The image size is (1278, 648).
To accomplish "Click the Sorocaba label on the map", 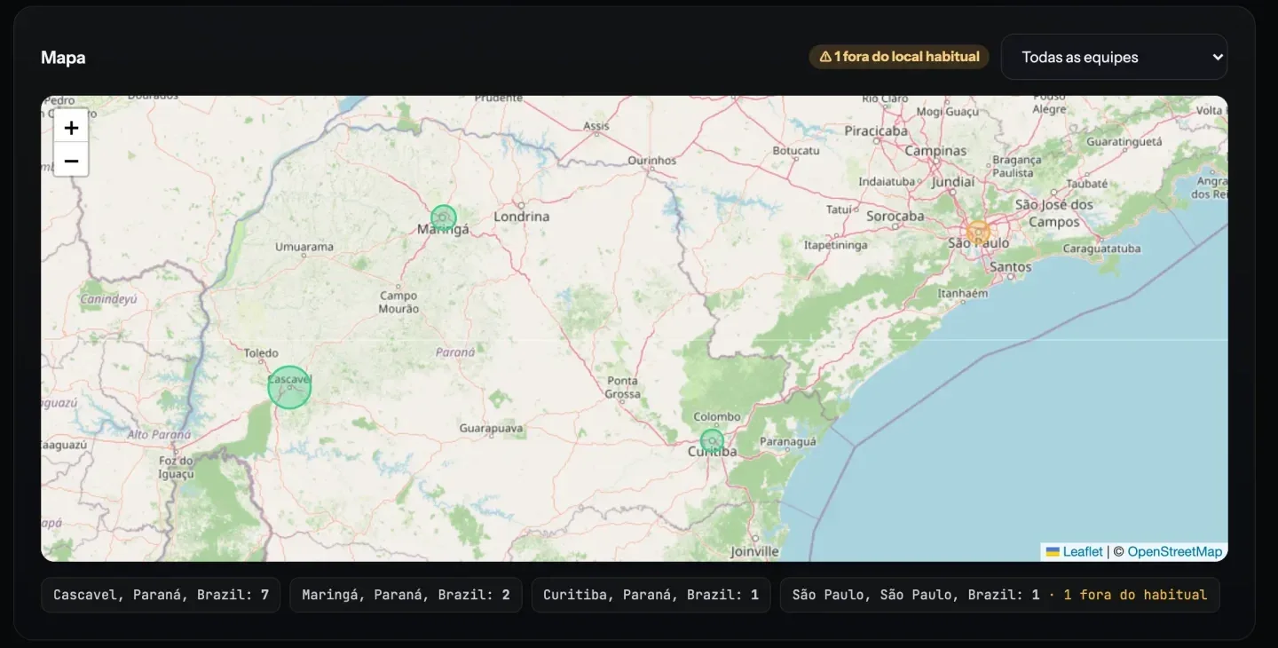I will coord(895,217).
